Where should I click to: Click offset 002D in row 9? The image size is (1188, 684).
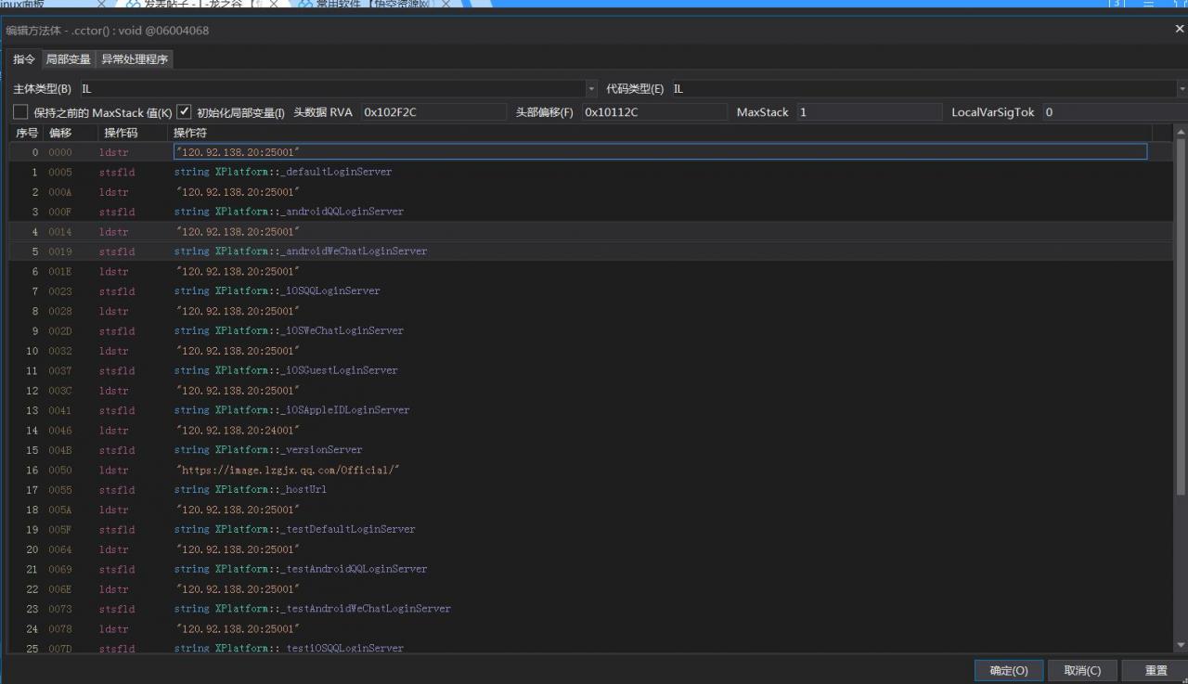click(60, 331)
